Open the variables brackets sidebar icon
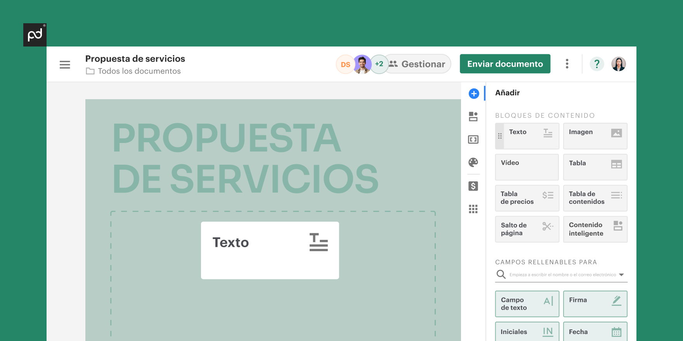This screenshot has height=341, width=683. click(x=473, y=139)
